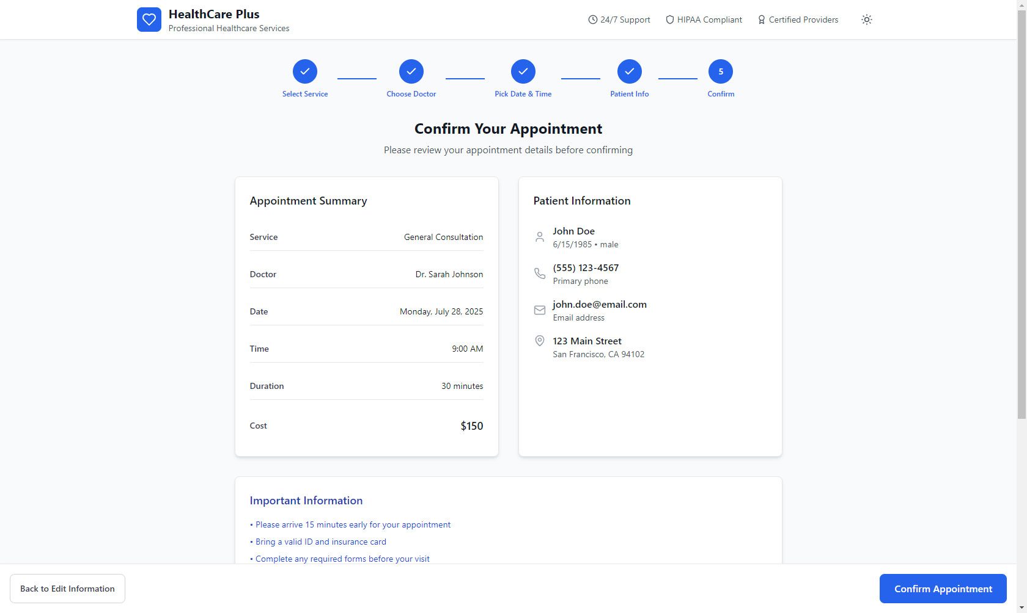Click the Patient Information heading
This screenshot has width=1027, height=613.
coord(582,201)
